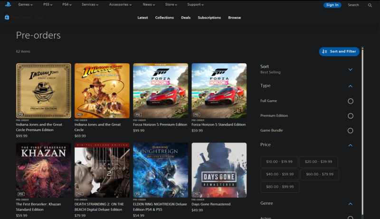Go to the Browse tab
Image resolution: width=380 pixels, height=219 pixels.
click(x=234, y=18)
